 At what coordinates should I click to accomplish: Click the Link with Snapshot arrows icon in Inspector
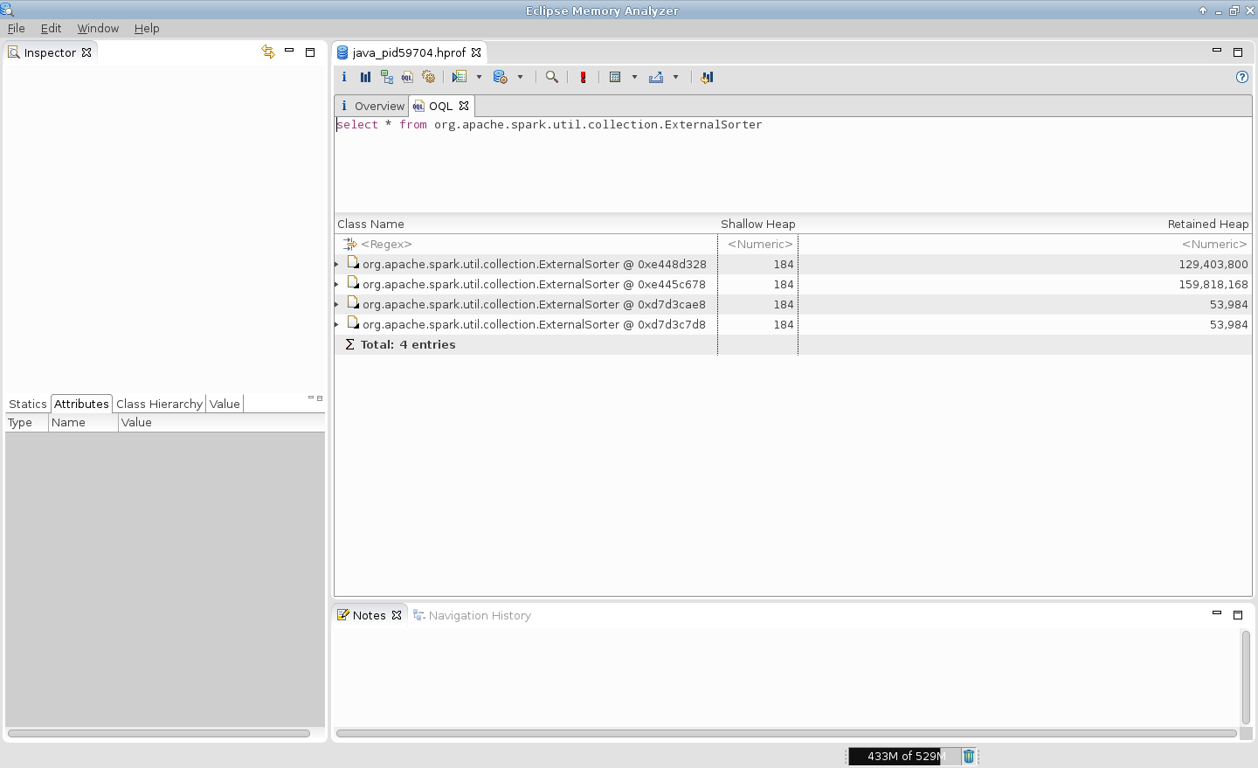(268, 52)
